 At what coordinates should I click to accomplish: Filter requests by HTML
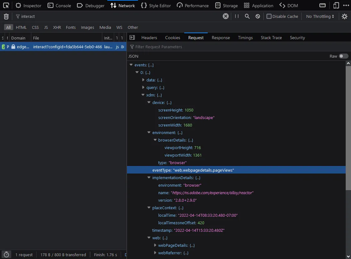click(21, 27)
